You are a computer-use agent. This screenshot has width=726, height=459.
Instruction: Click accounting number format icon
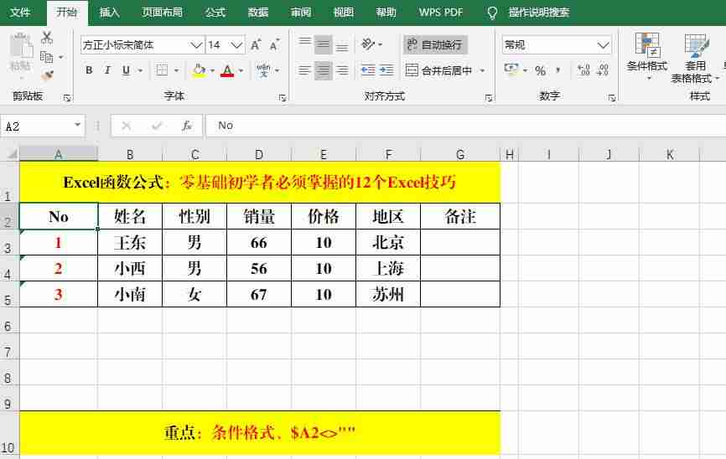tap(511, 70)
